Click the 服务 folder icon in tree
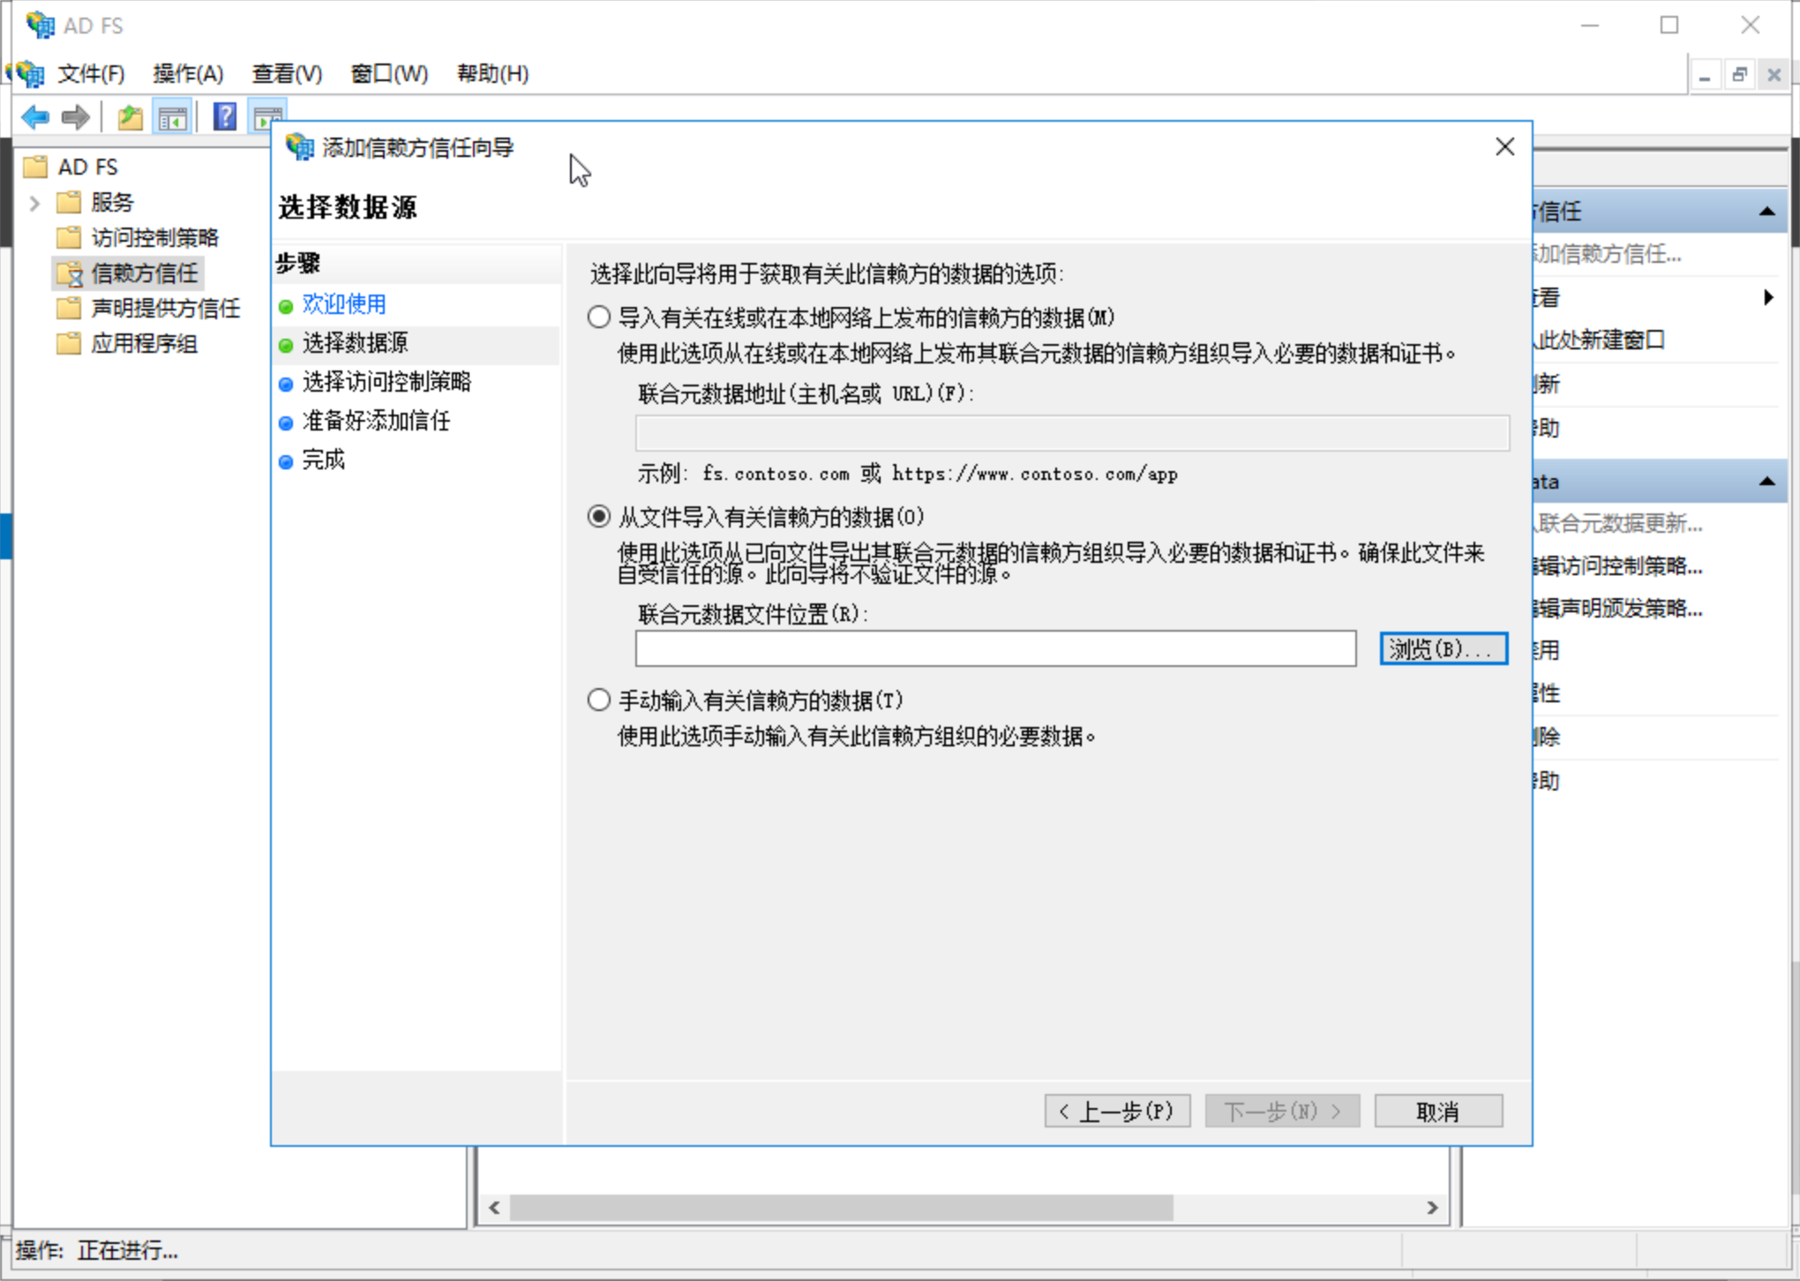 pos(69,202)
